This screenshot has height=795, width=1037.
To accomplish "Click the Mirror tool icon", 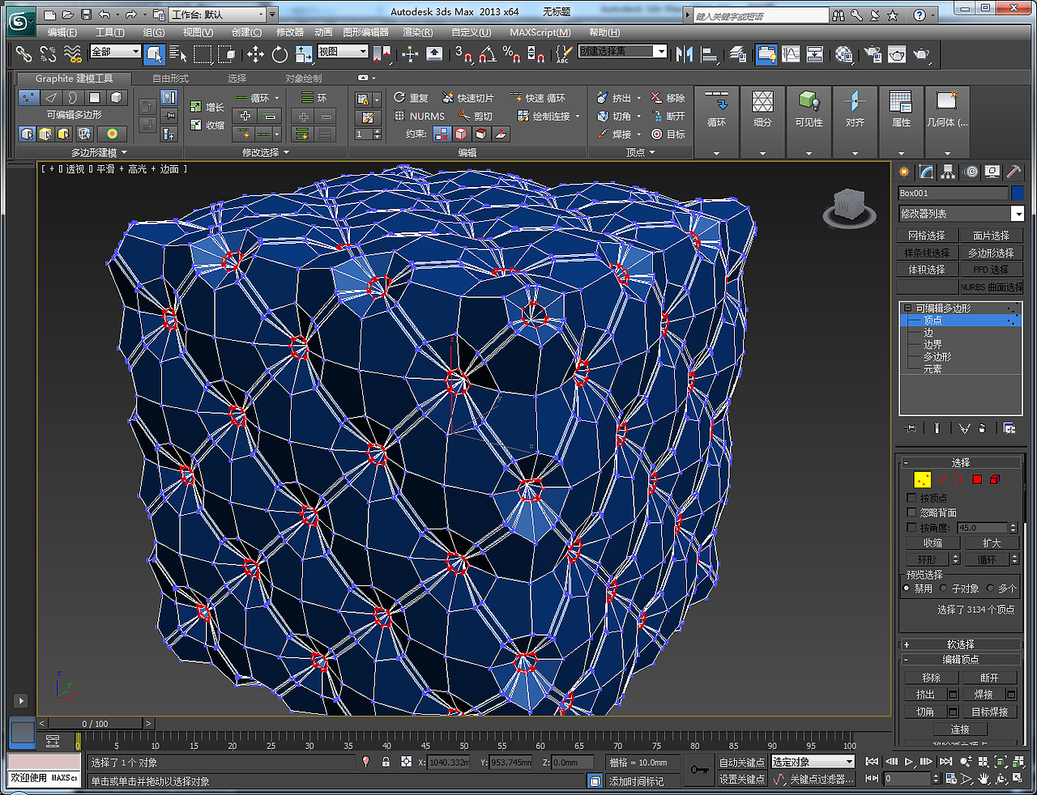I will click(x=685, y=54).
